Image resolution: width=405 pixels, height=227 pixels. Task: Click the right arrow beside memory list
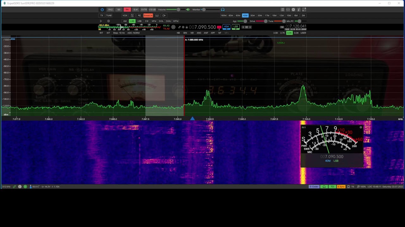(x=250, y=27)
